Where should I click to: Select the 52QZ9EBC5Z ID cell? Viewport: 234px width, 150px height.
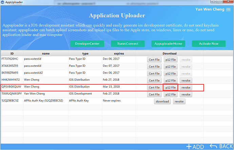point(12,101)
